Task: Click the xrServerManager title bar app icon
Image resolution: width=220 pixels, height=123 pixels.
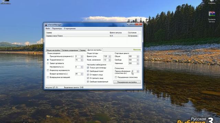Action: click(x=46, y=25)
